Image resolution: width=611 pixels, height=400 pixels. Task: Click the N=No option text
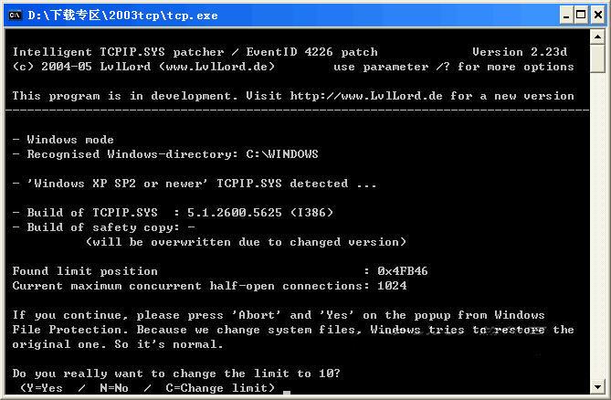pyautogui.click(x=115, y=388)
